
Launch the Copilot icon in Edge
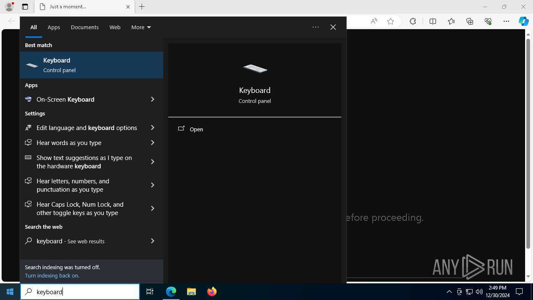pos(523,21)
